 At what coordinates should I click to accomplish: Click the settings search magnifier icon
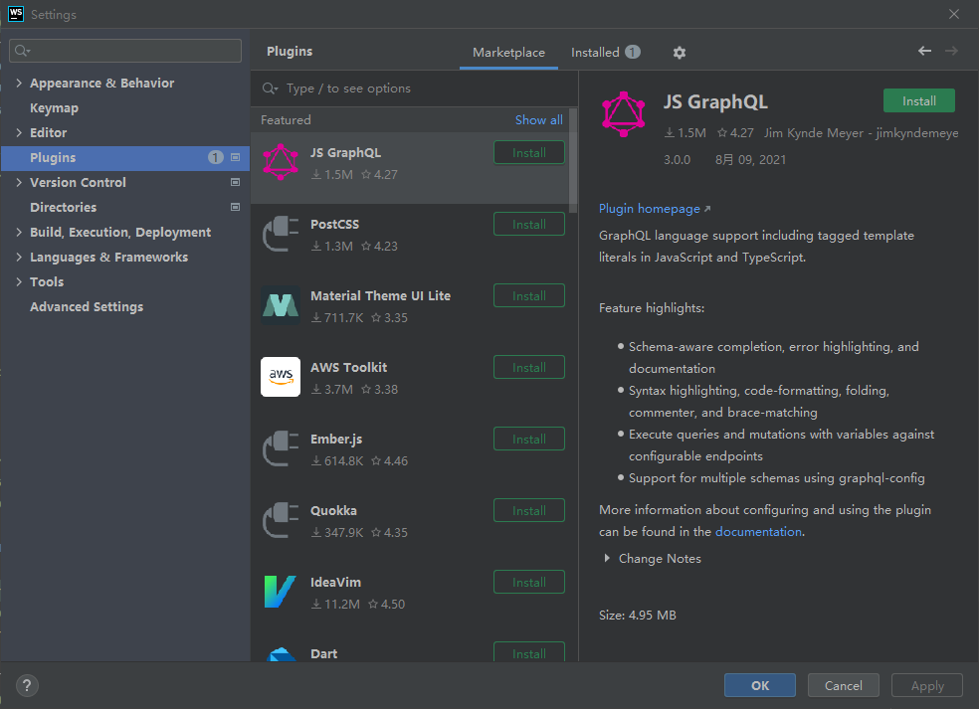22,51
